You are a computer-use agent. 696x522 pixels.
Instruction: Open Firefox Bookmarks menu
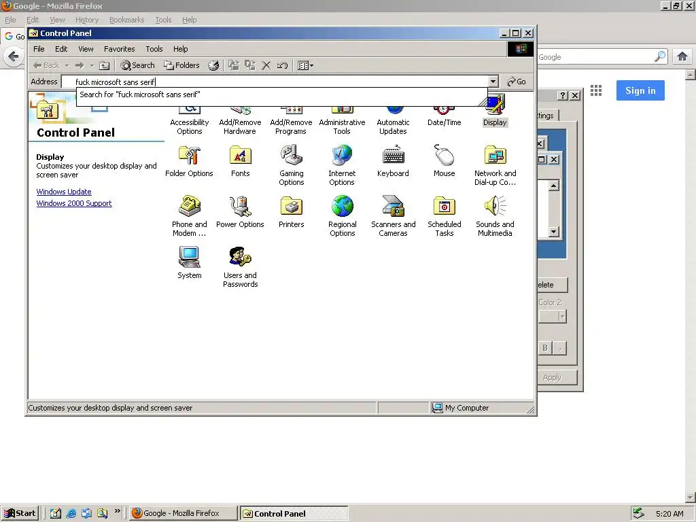pyautogui.click(x=127, y=20)
